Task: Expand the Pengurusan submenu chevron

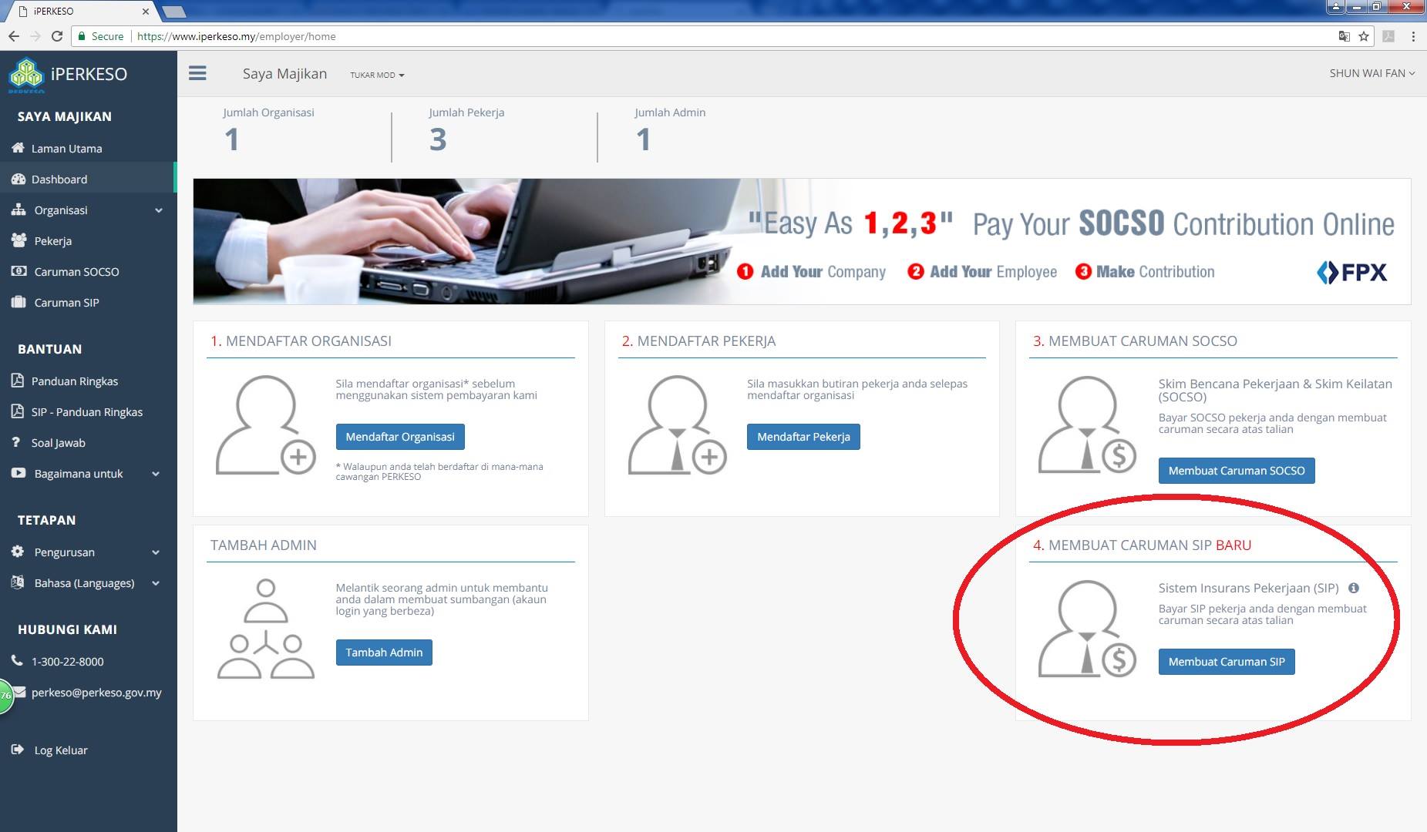Action: pyautogui.click(x=156, y=552)
